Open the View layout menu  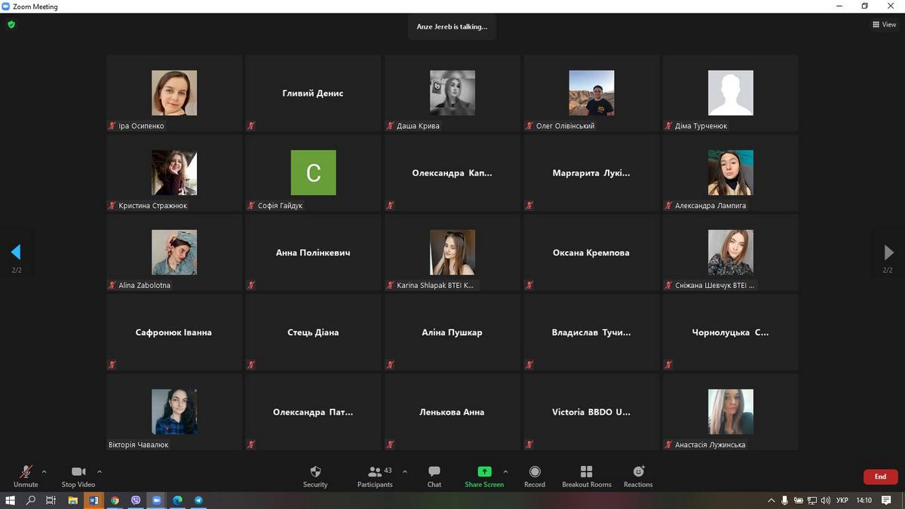[x=885, y=24]
